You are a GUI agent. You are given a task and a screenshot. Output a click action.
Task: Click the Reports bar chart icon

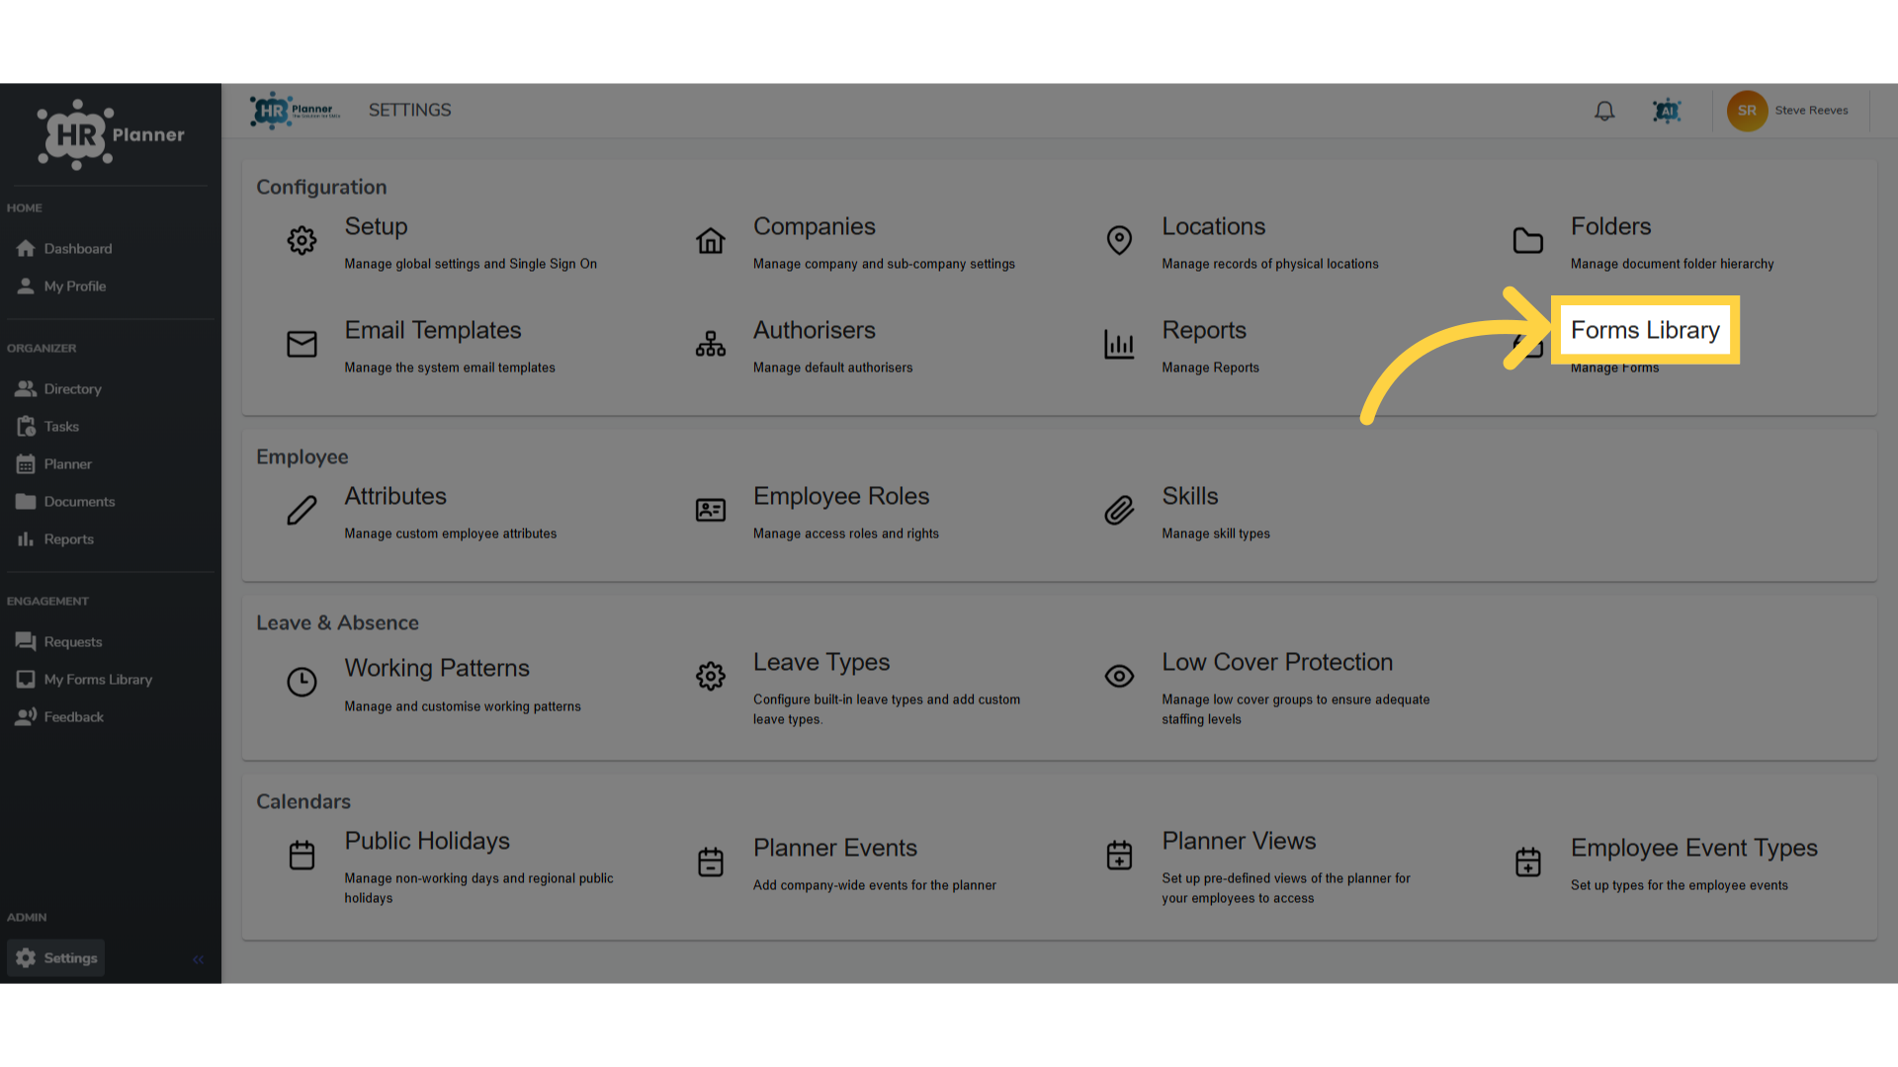tap(1119, 344)
